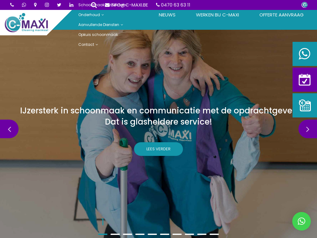Click the phone icon in top bar
Viewport: 317px width, 238px height.
click(12, 5)
